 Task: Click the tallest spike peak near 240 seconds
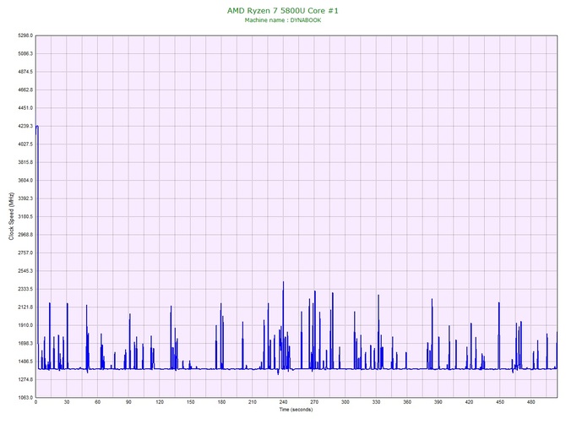pyautogui.click(x=283, y=282)
